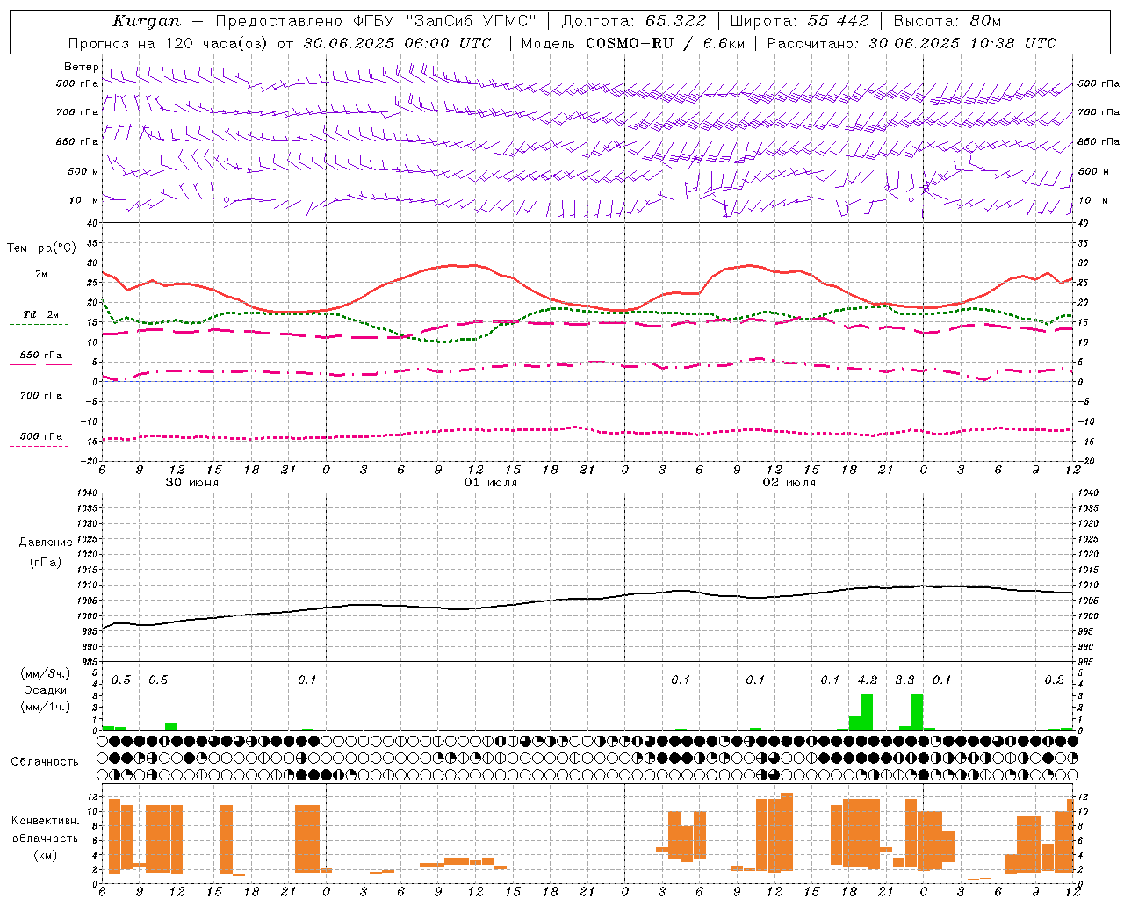The height and width of the screenshot is (899, 1124).
Task: Click the 01 июля date label
Action: click(x=491, y=483)
